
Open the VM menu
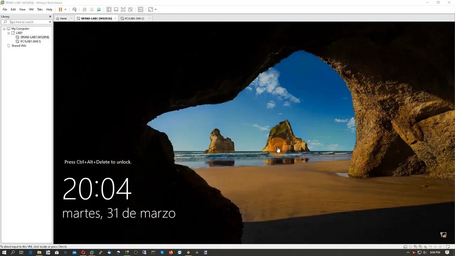point(31,10)
